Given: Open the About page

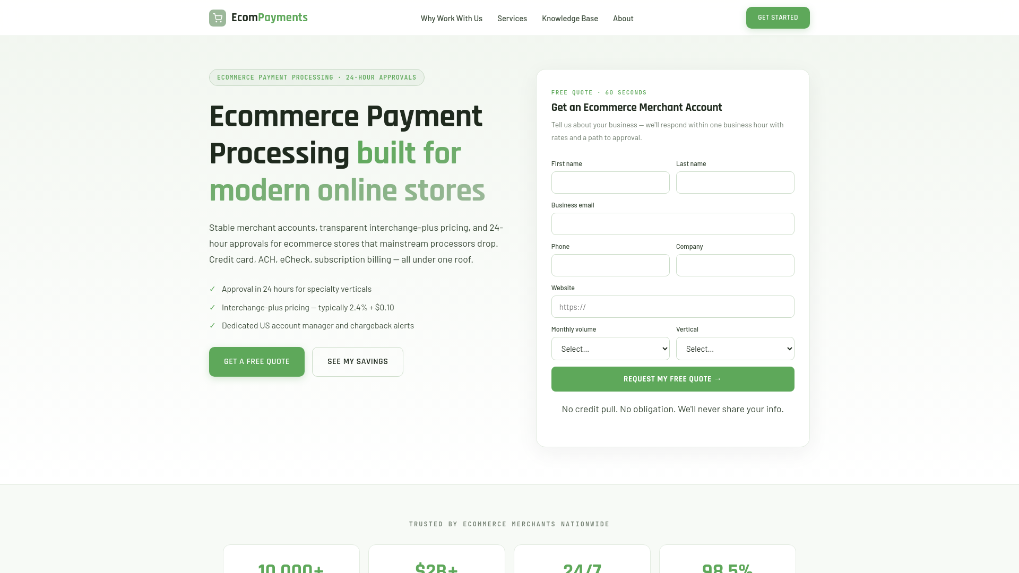Looking at the screenshot, I should point(623,19).
